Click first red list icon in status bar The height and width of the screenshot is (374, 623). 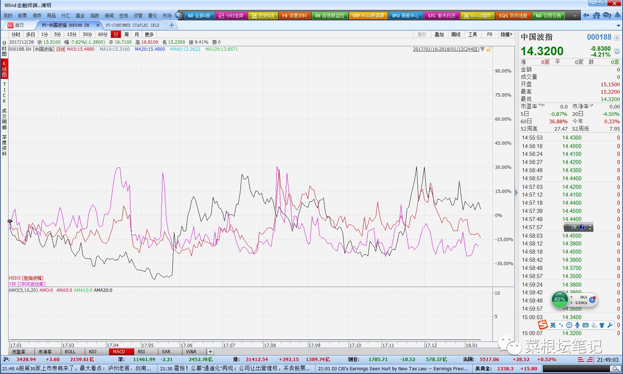coord(581,360)
